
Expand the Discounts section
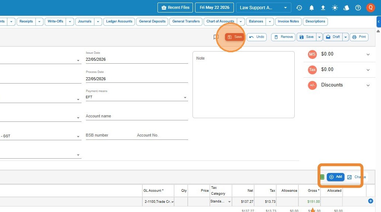point(368,85)
